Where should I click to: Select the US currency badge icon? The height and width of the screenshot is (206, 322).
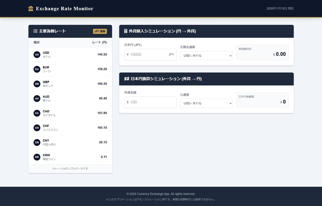point(37,54)
